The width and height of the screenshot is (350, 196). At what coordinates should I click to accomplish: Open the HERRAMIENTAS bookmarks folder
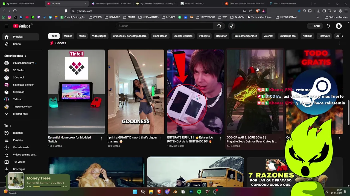(148, 17)
